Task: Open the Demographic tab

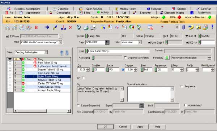Action: 61,13
